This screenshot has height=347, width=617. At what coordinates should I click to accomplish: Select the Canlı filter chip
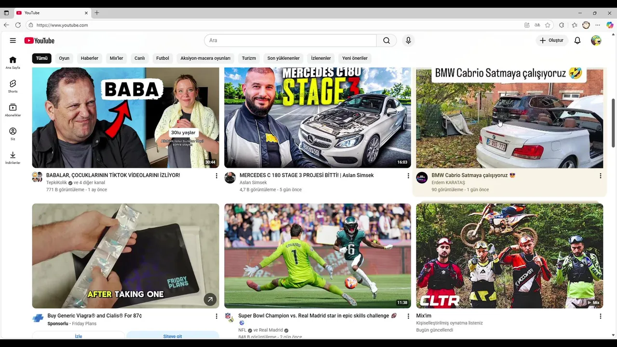coord(140,58)
